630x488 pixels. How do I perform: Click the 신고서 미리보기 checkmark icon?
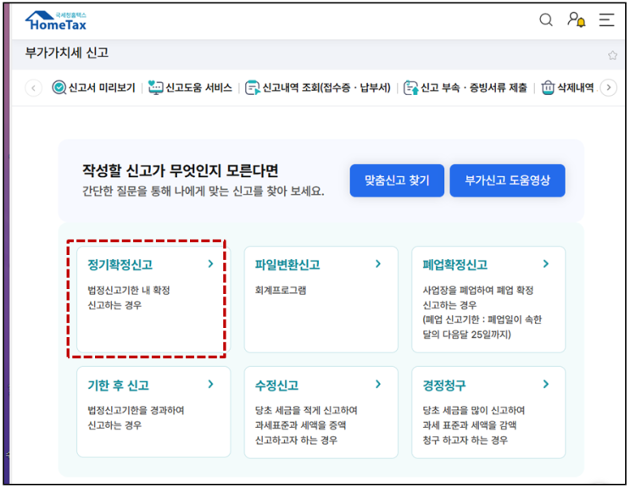pos(59,87)
